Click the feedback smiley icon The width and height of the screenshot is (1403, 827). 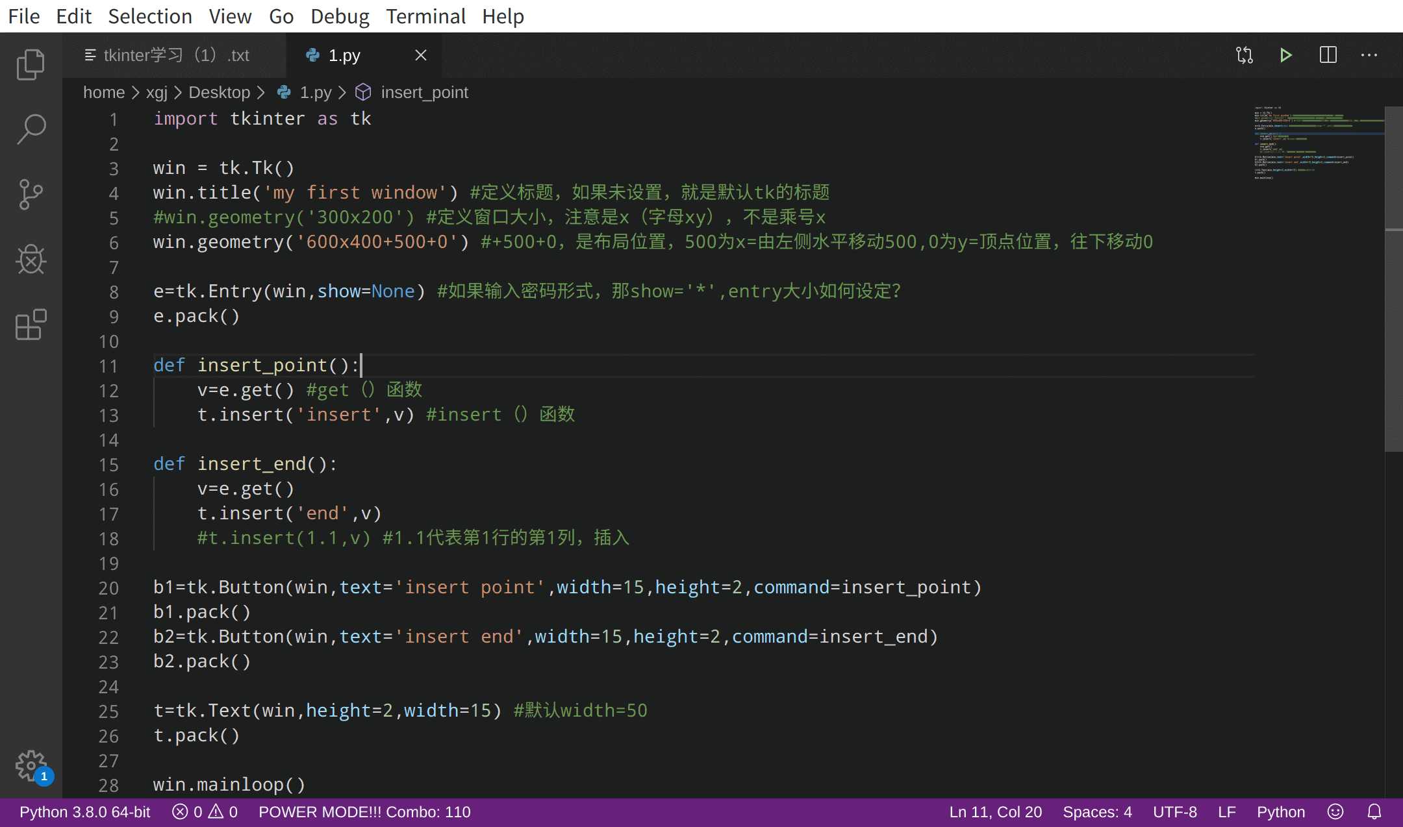click(x=1335, y=812)
